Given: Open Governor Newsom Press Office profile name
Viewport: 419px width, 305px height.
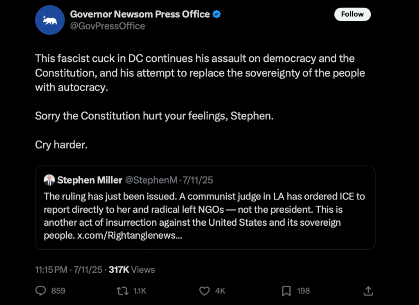Looking at the screenshot, I should pos(140,14).
